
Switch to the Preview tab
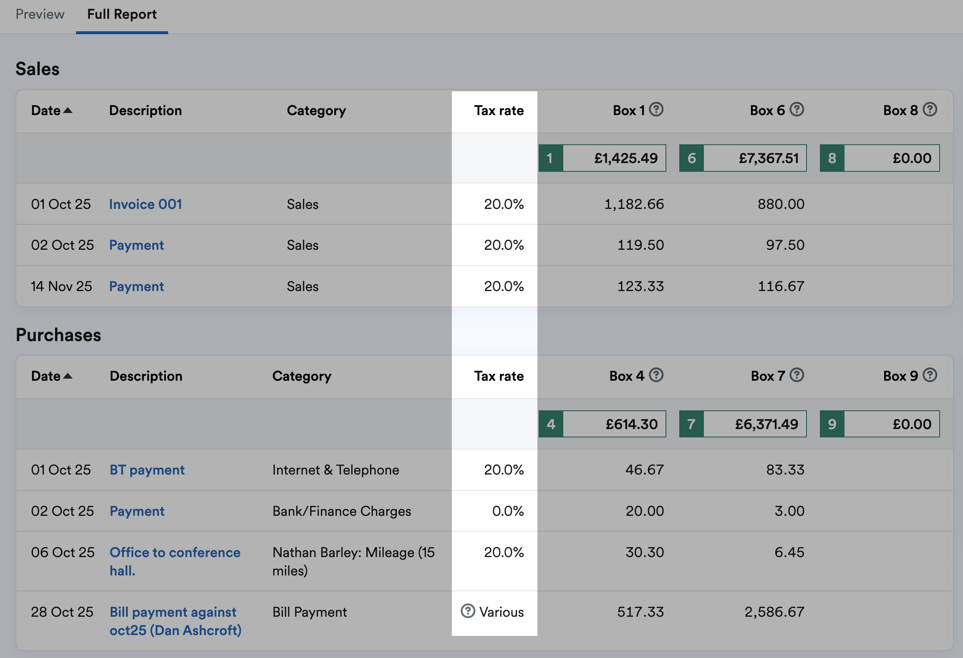click(x=40, y=14)
